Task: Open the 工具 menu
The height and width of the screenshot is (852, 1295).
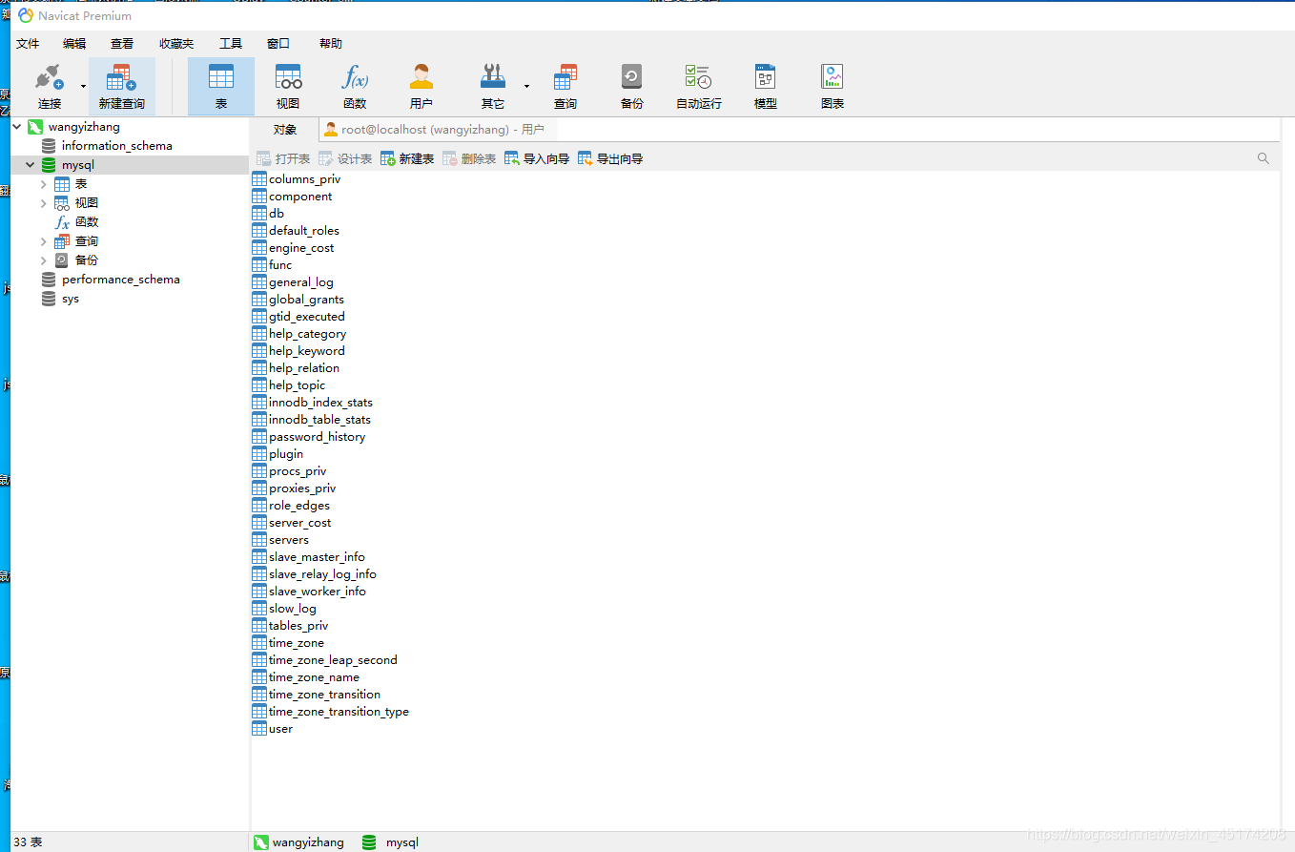Action: pos(231,44)
